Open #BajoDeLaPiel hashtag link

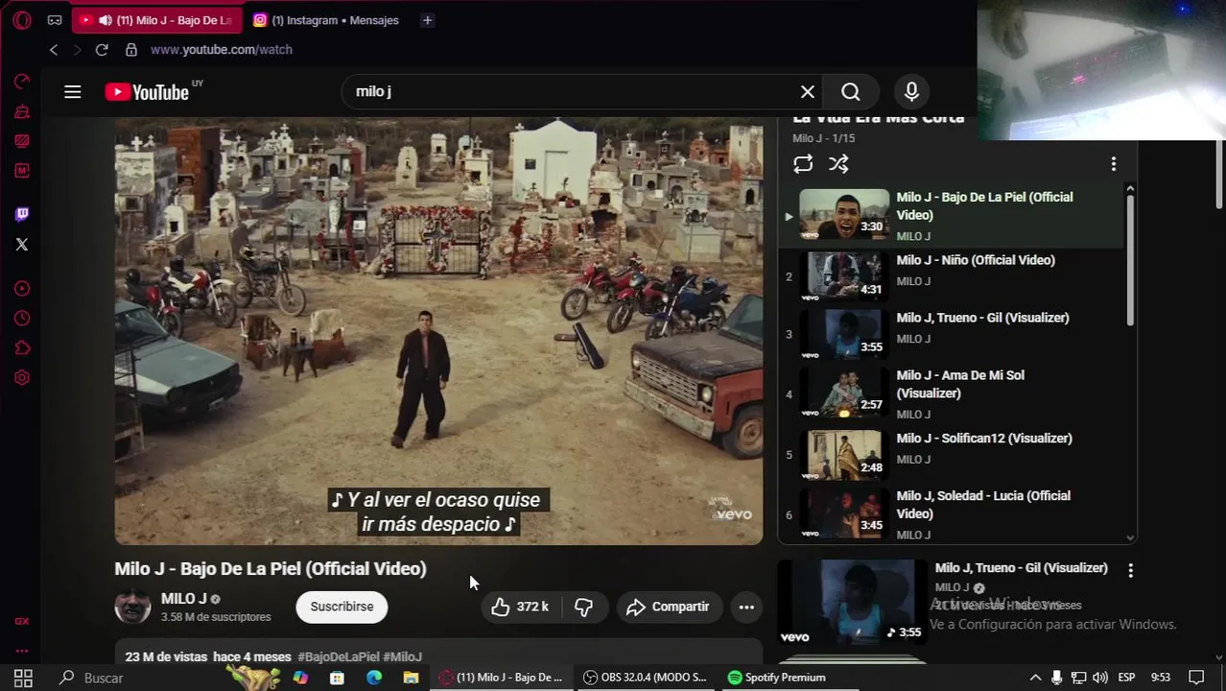(x=339, y=656)
